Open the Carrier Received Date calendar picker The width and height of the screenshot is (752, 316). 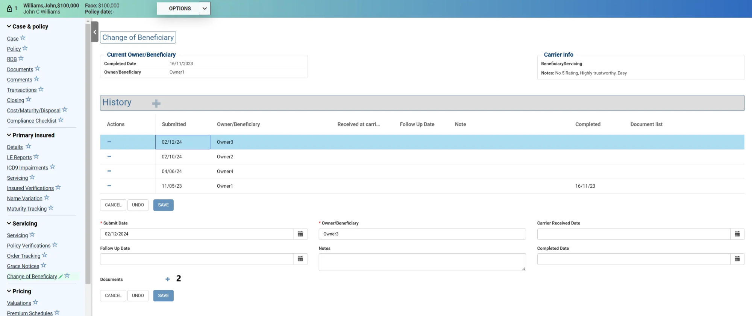click(x=737, y=234)
